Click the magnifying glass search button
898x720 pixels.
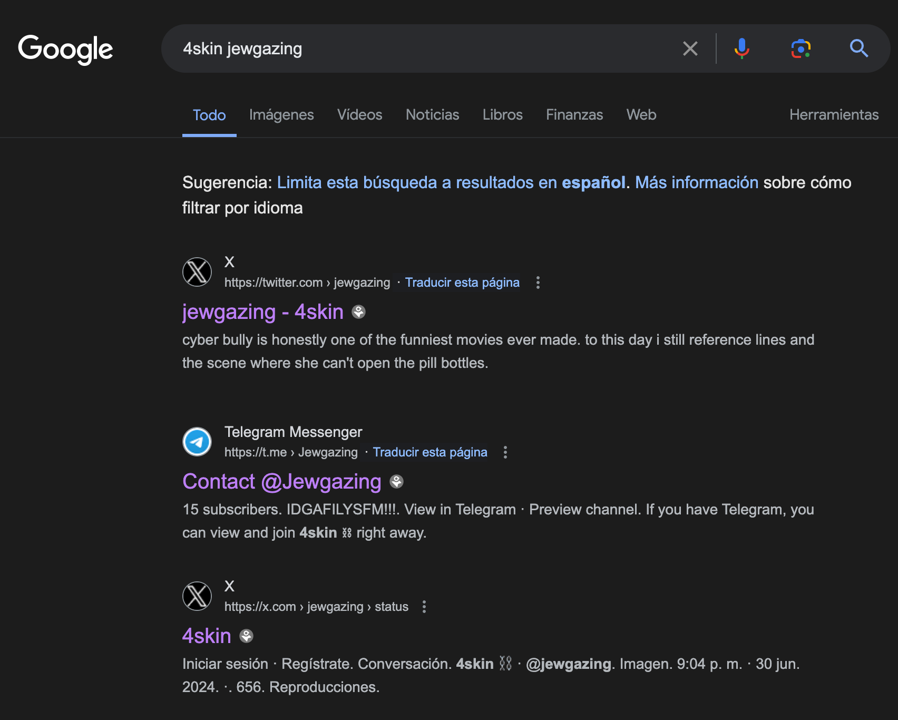click(x=859, y=48)
